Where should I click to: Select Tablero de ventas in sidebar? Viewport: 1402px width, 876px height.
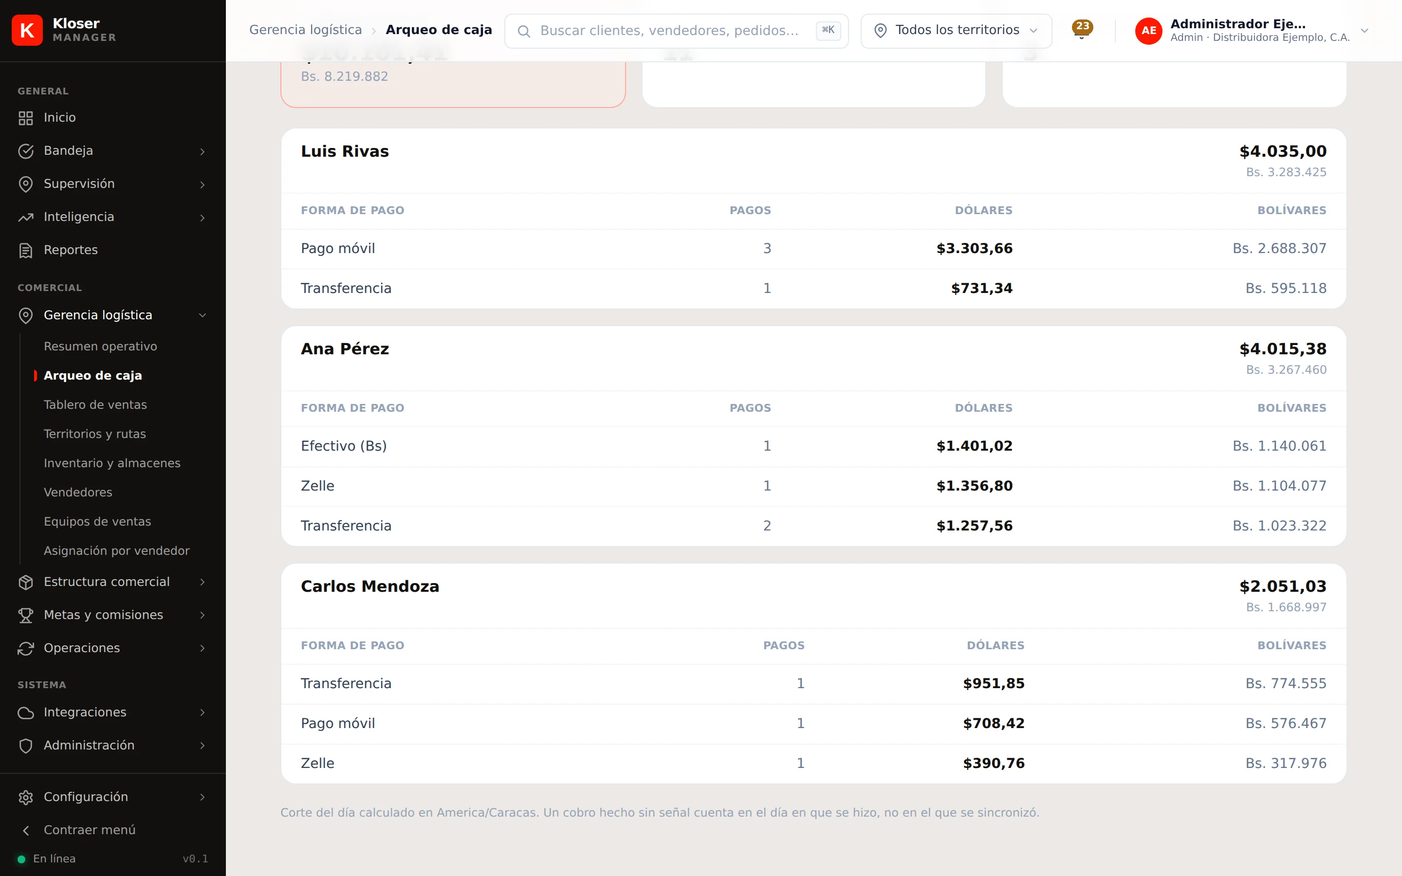pyautogui.click(x=95, y=404)
